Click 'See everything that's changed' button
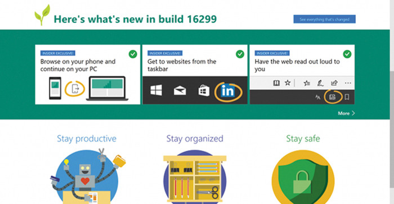 point(324,19)
